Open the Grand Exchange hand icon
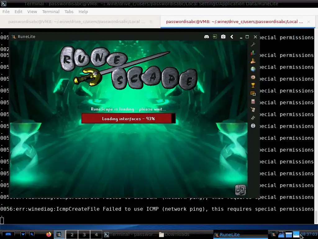This screenshot has width=318, height=239. pos(253,61)
